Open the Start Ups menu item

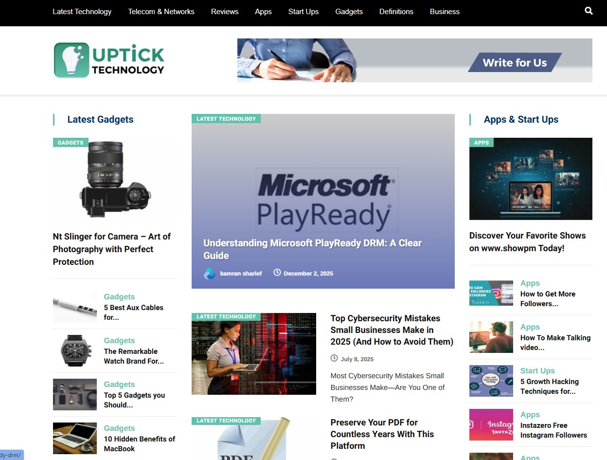coord(303,11)
